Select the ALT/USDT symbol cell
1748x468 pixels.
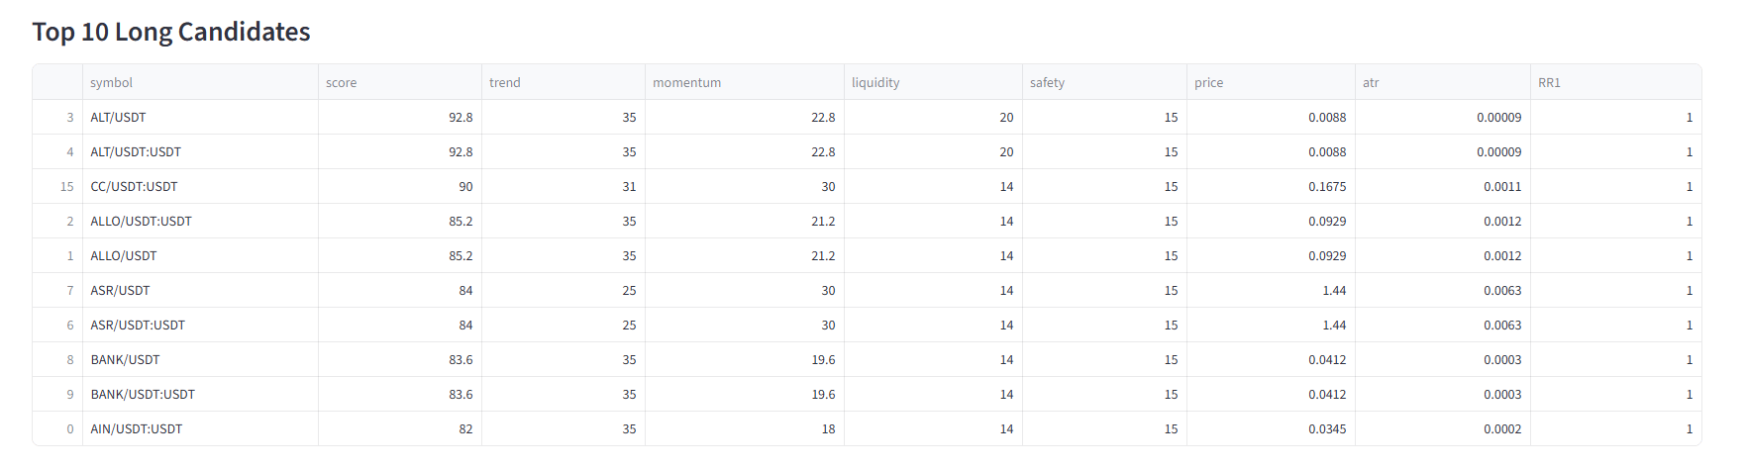point(118,118)
